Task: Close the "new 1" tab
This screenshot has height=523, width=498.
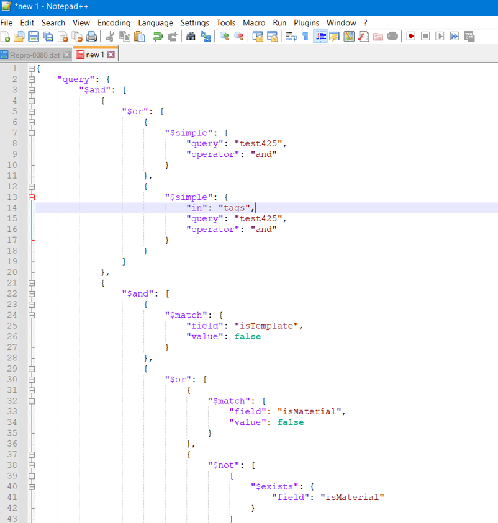Action: (x=111, y=55)
